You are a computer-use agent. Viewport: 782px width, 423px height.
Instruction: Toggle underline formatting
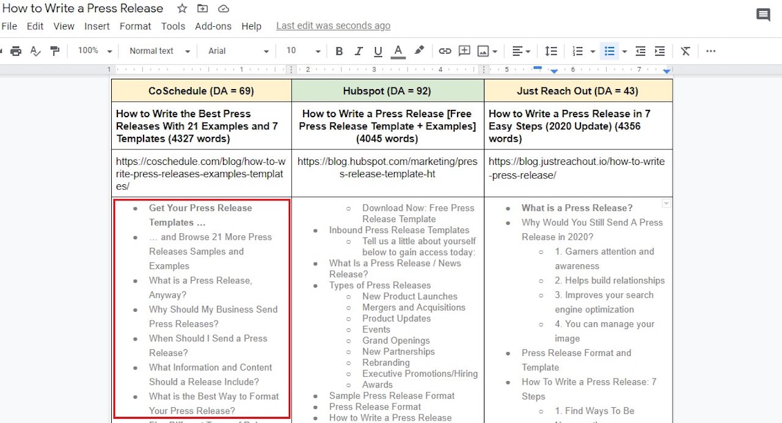coord(378,51)
